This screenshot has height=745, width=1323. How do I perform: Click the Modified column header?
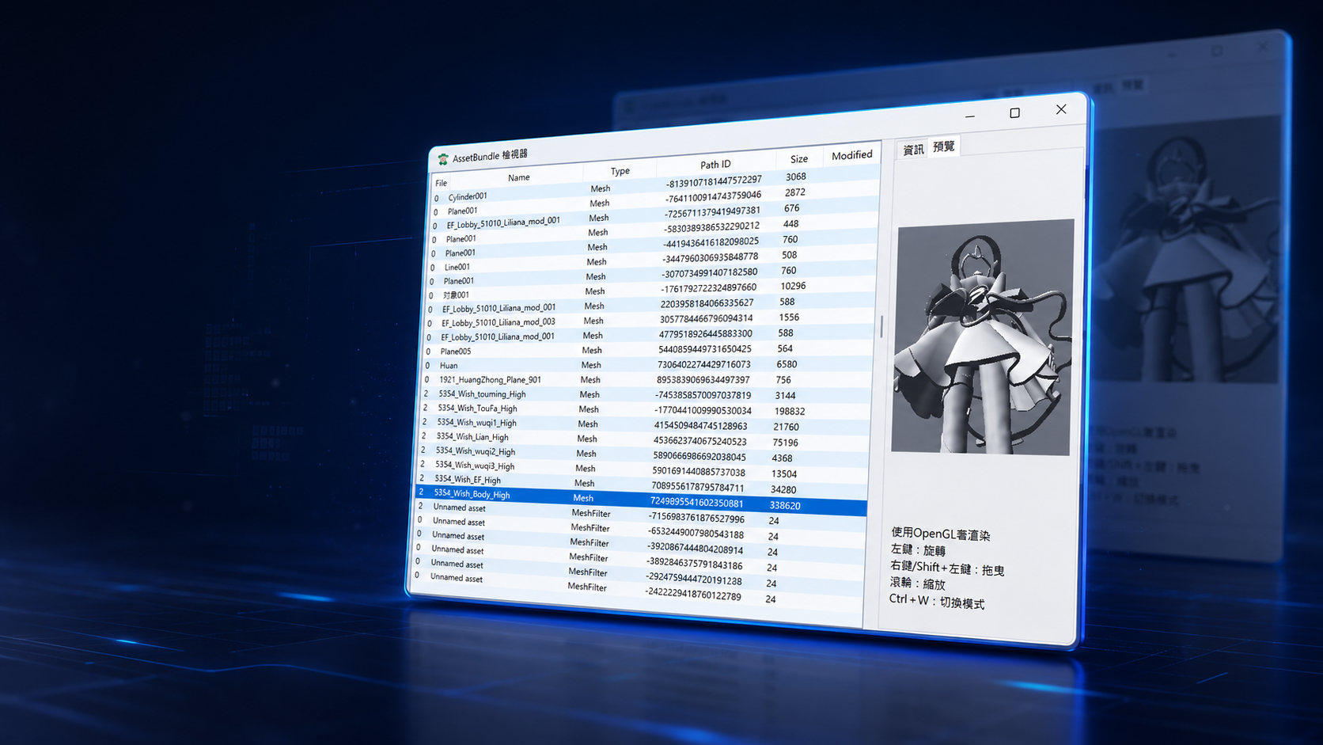tap(852, 155)
